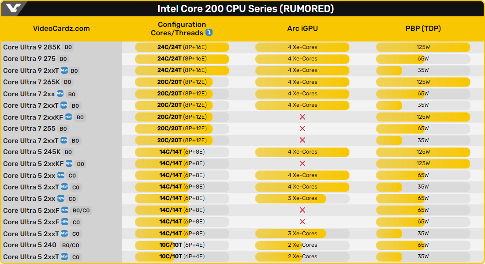Click the Core Ultra 5 245K model name
The height and width of the screenshot is (264, 485).
(x=32, y=152)
